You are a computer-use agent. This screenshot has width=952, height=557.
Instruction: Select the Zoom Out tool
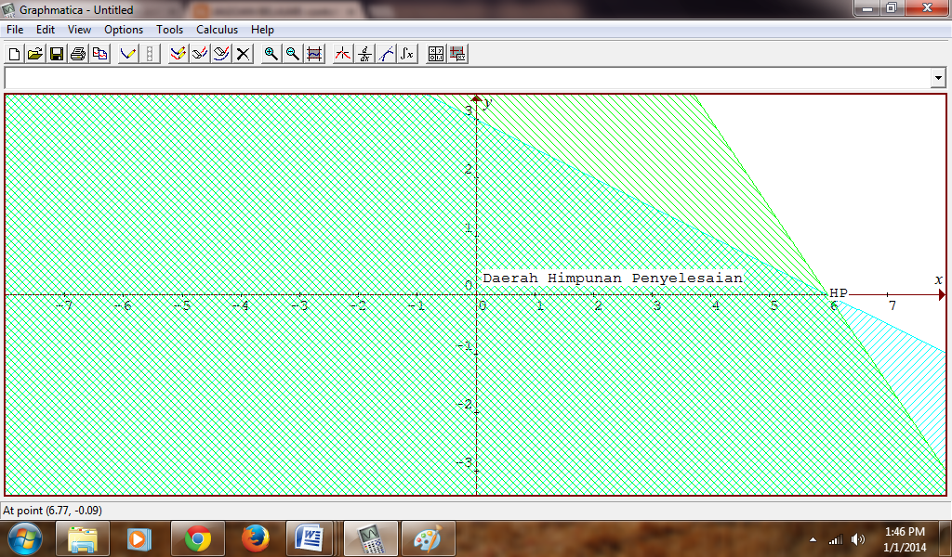[292, 53]
